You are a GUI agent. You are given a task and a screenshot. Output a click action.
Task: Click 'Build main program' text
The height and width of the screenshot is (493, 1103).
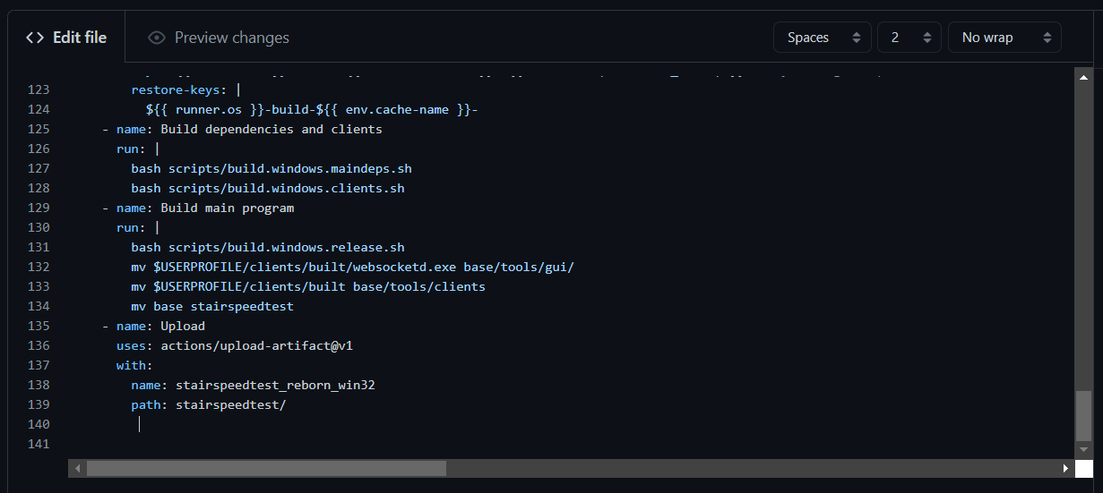(x=228, y=208)
